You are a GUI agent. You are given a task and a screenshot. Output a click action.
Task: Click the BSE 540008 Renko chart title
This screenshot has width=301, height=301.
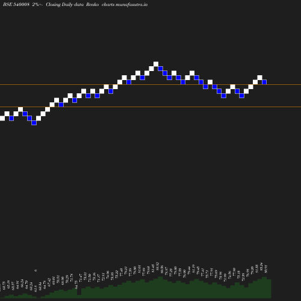[x=75, y=4]
